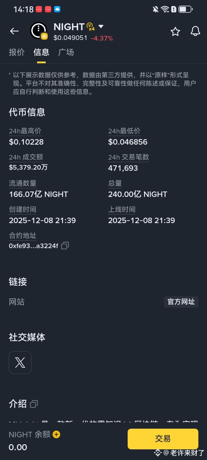Switch to the 广场 tab
The image size is (207, 460).
click(66, 52)
